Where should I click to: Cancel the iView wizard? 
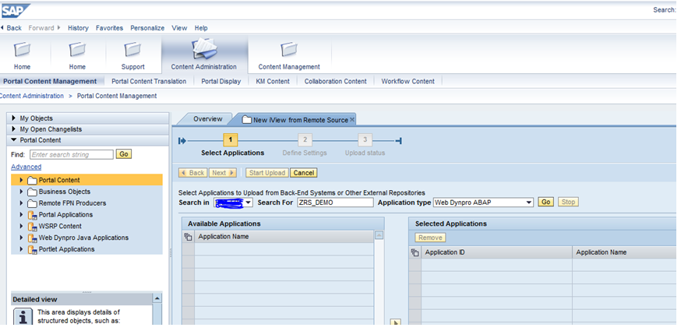[x=304, y=173]
